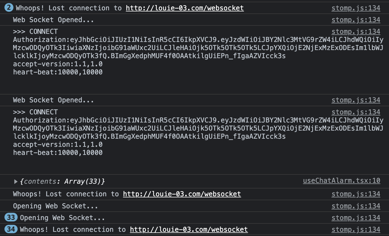Image resolution: width=389 pixels, height=236 pixels.
Task: Open the useChatAlarm.tsx:10 source link
Action: click(x=341, y=181)
